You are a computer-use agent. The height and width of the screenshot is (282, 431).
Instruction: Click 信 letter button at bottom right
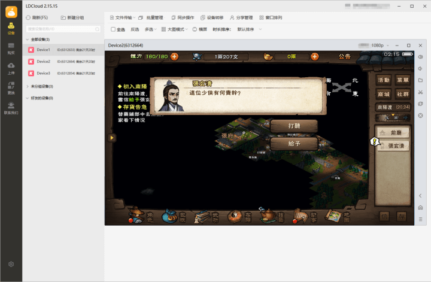click(x=384, y=217)
